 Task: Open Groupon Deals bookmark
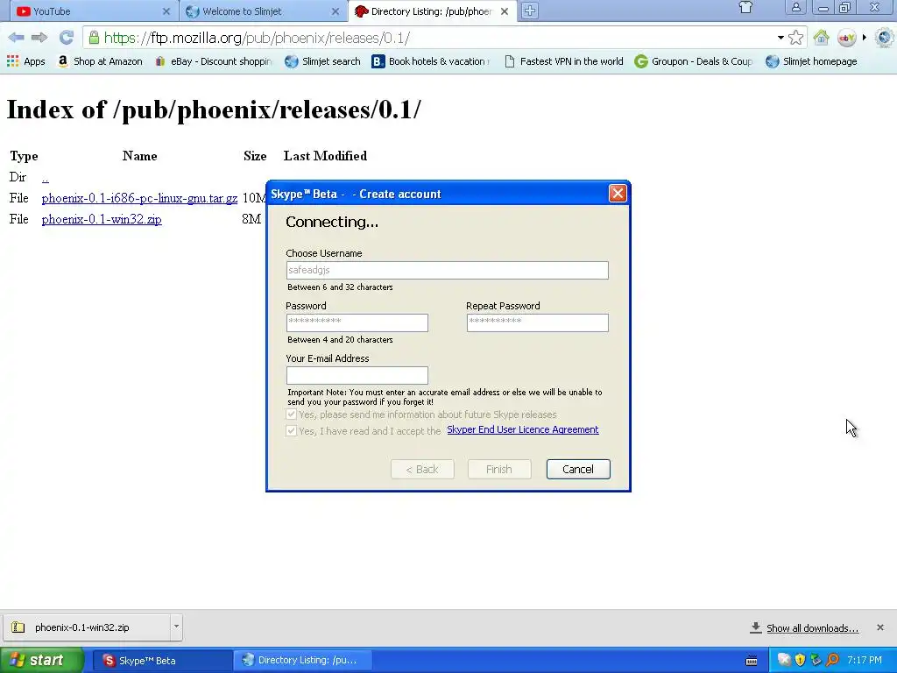pyautogui.click(x=694, y=61)
